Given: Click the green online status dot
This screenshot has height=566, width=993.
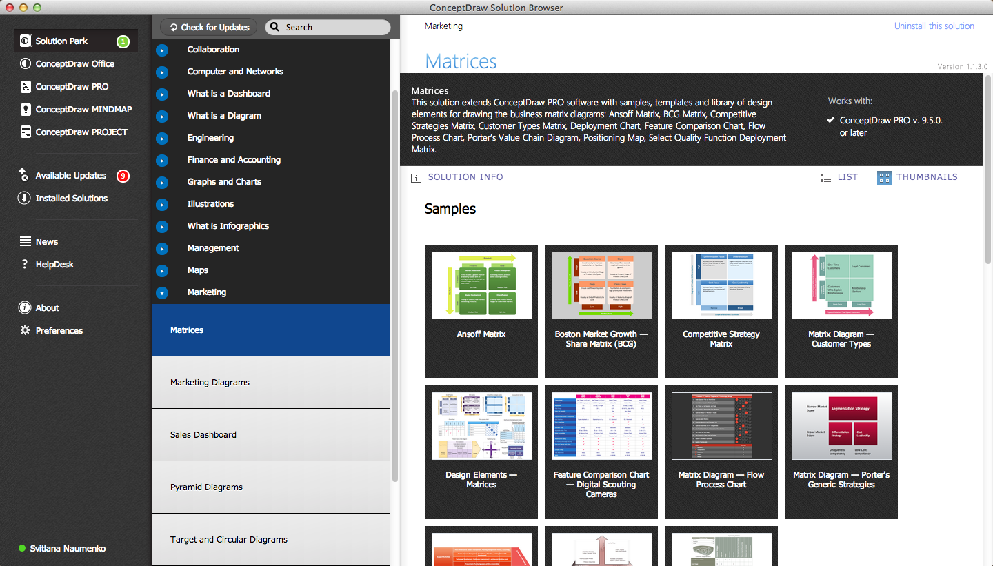Looking at the screenshot, I should pos(22,549).
